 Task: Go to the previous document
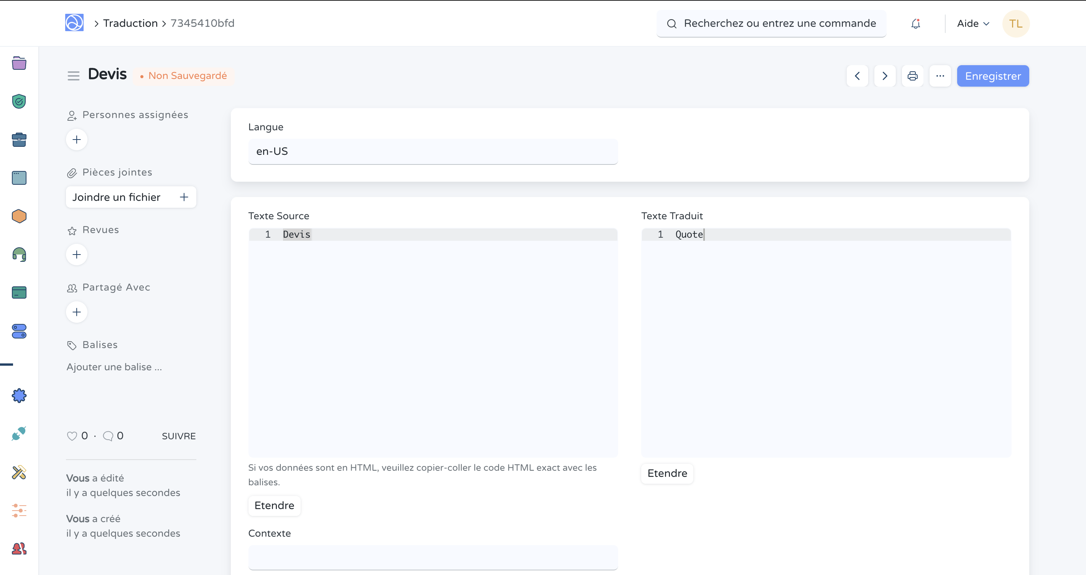click(857, 76)
